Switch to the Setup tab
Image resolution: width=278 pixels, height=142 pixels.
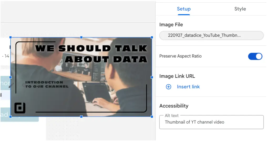[184, 9]
